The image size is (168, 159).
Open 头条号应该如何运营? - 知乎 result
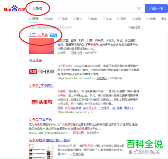point(50,140)
